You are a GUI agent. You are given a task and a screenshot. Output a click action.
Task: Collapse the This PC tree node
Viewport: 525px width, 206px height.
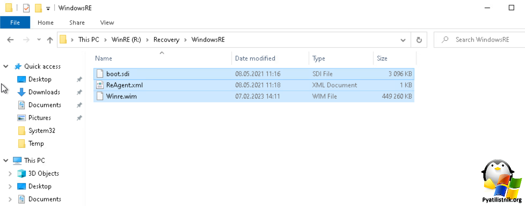tap(6, 161)
